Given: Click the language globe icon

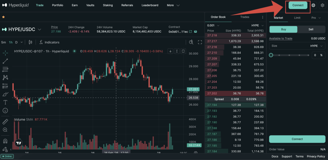Looking at the screenshot, I should tap(313, 5).
